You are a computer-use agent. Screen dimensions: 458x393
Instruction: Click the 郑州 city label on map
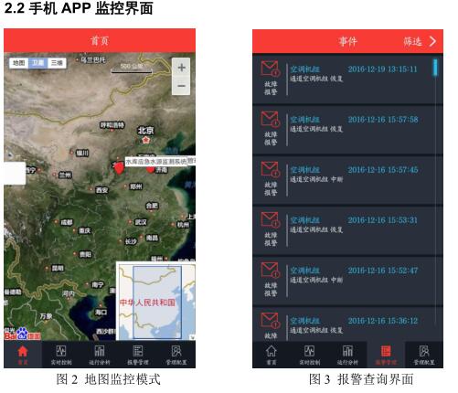pyautogui.click(x=135, y=186)
